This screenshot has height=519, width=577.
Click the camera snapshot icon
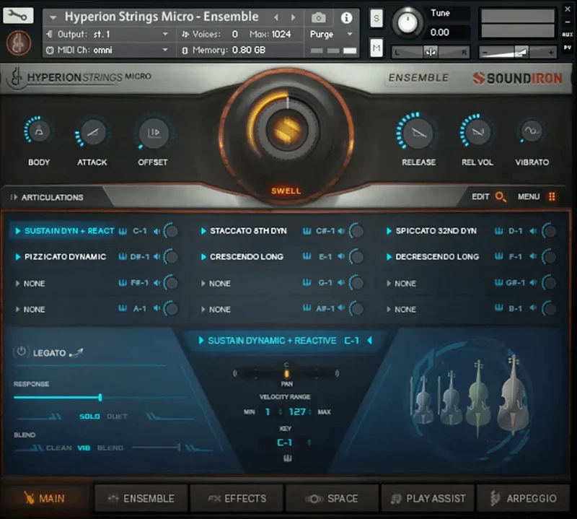318,17
